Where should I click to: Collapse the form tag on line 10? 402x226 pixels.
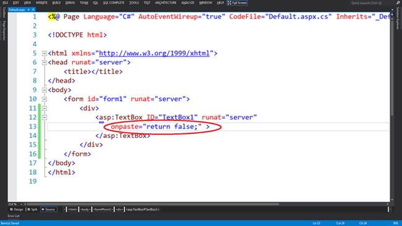tap(45, 99)
